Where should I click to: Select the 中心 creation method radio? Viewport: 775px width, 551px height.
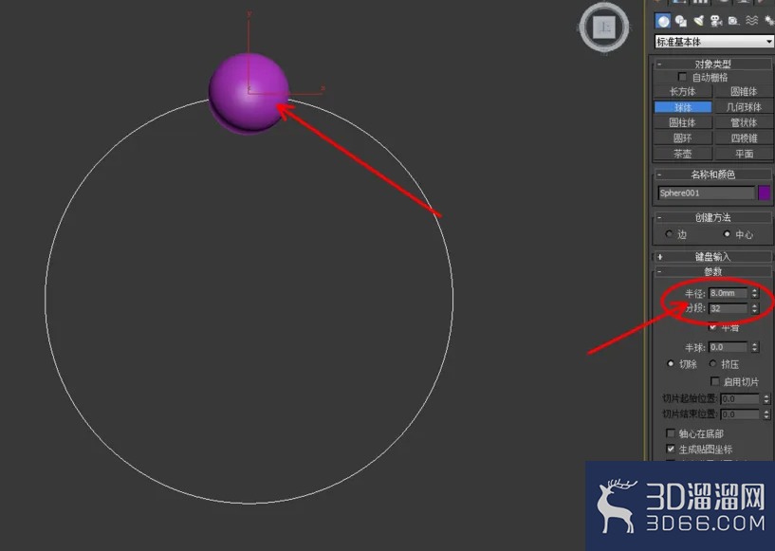pos(727,233)
